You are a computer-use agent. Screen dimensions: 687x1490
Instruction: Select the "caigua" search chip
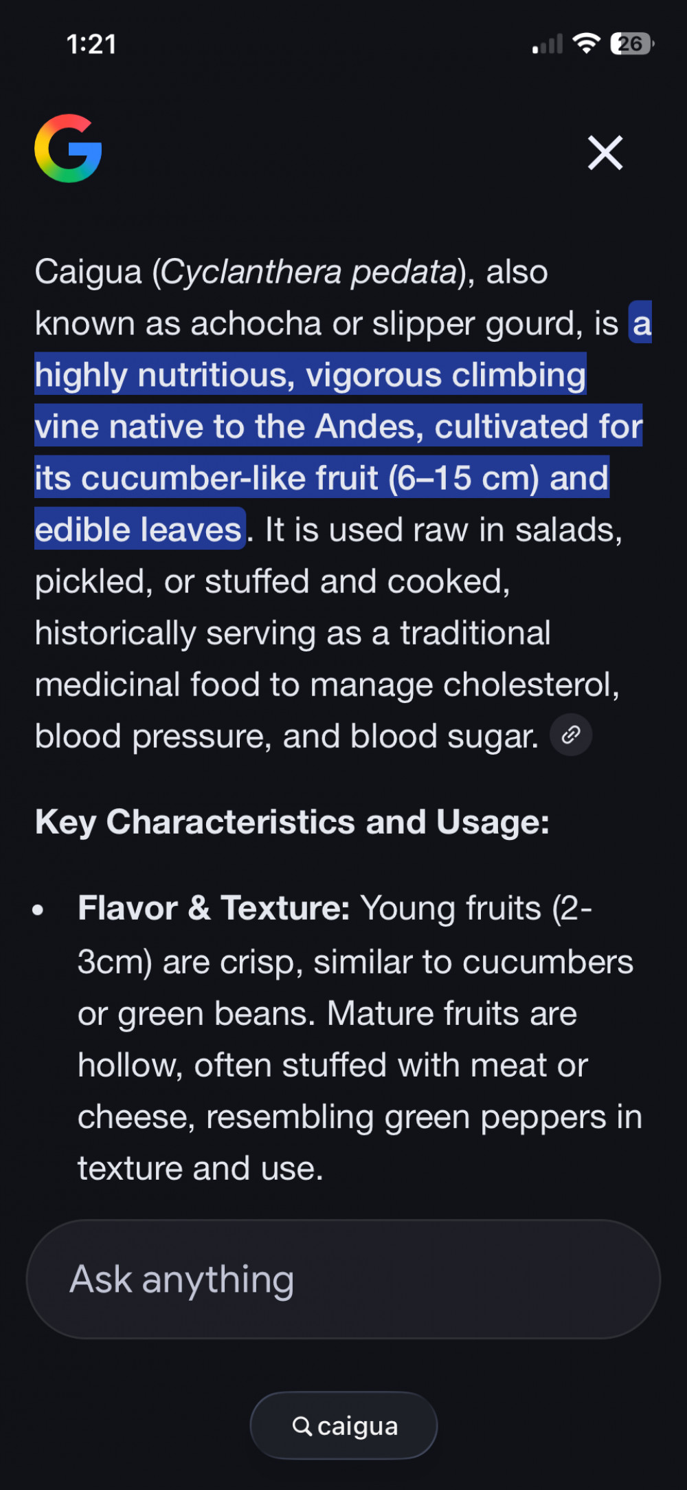344,1426
